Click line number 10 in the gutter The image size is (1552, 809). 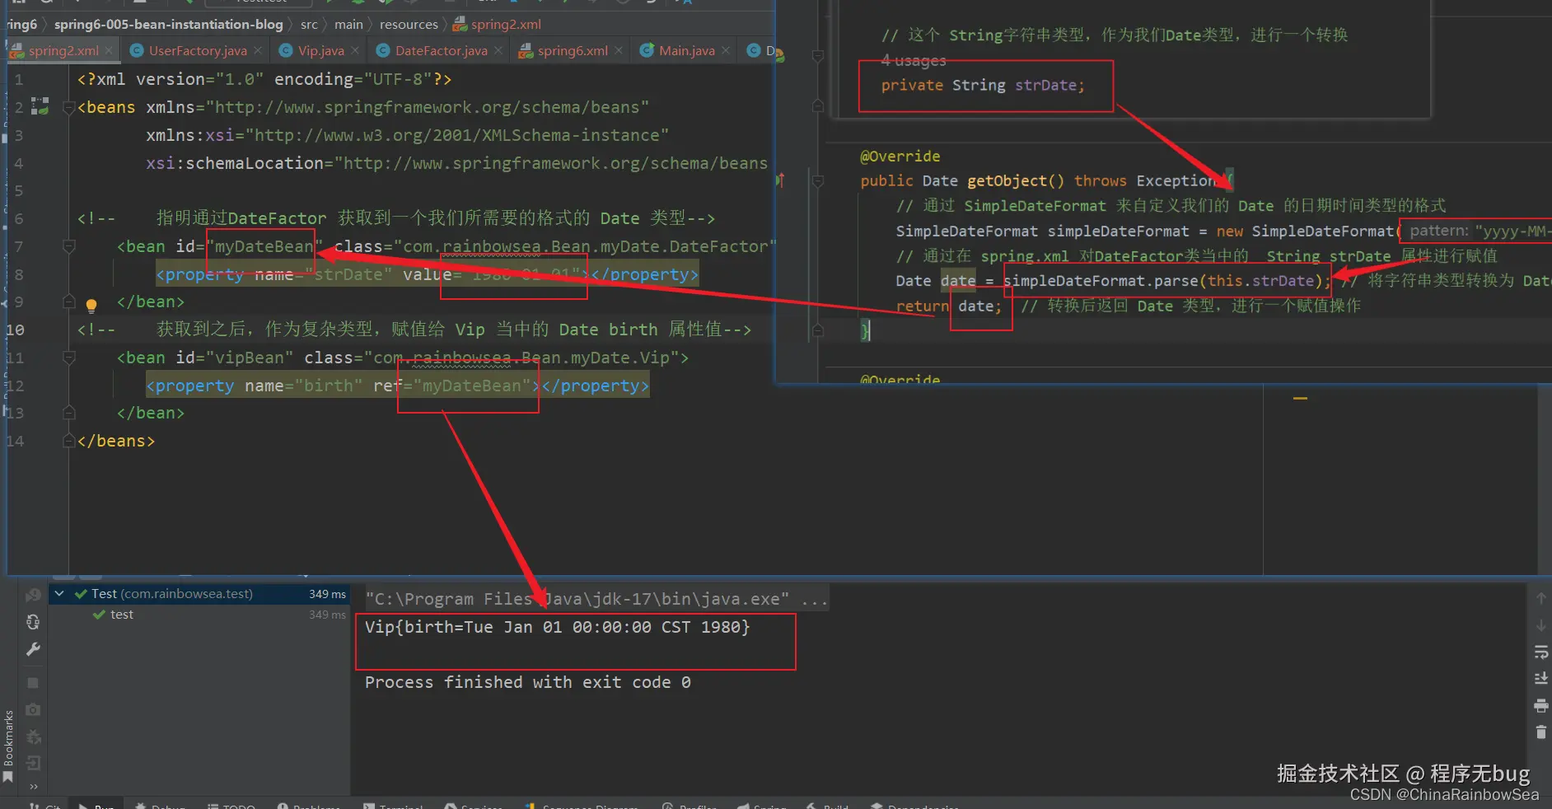[x=16, y=330]
